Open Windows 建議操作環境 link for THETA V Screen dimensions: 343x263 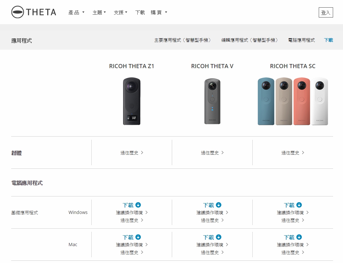point(212,213)
